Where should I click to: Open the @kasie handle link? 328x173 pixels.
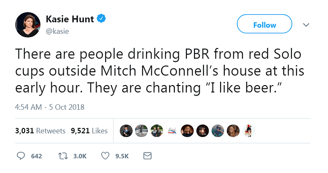(x=58, y=31)
